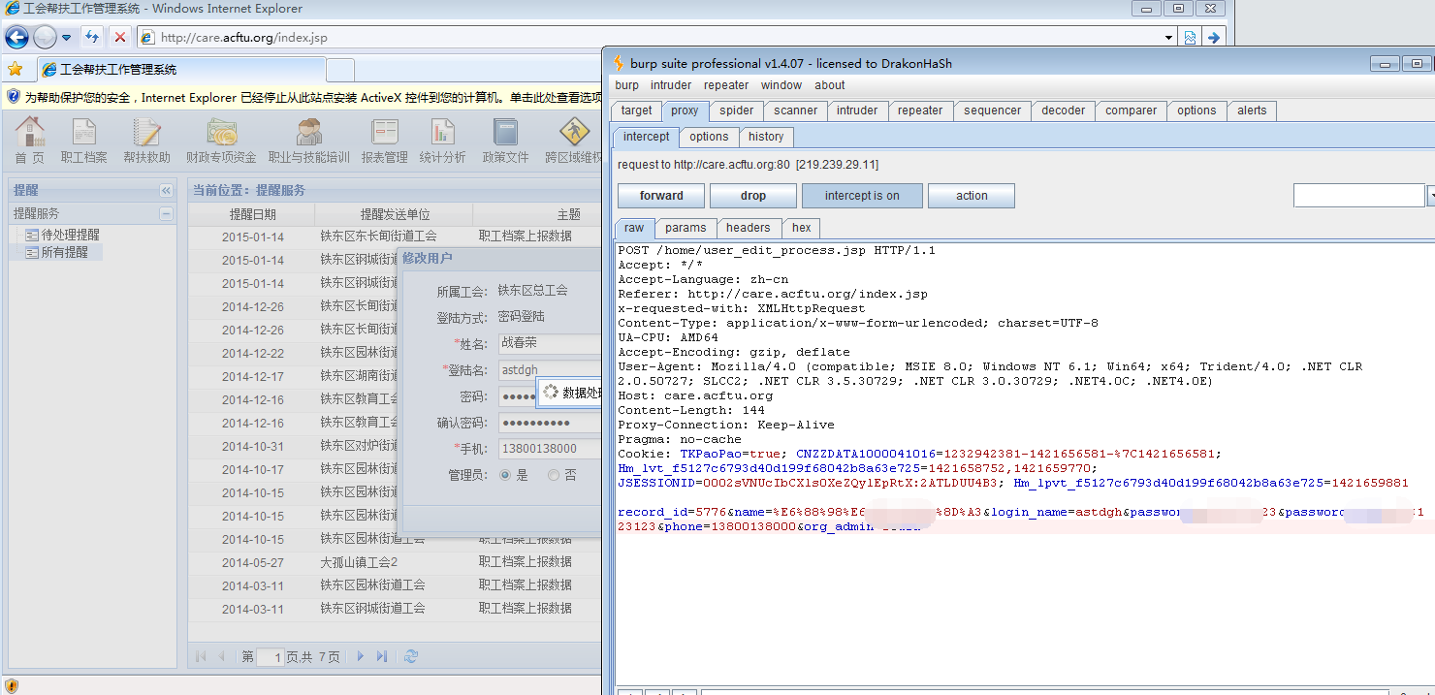Screen dimensions: 1435x695
Task: Switch to the comparer tab
Action: (x=1132, y=111)
